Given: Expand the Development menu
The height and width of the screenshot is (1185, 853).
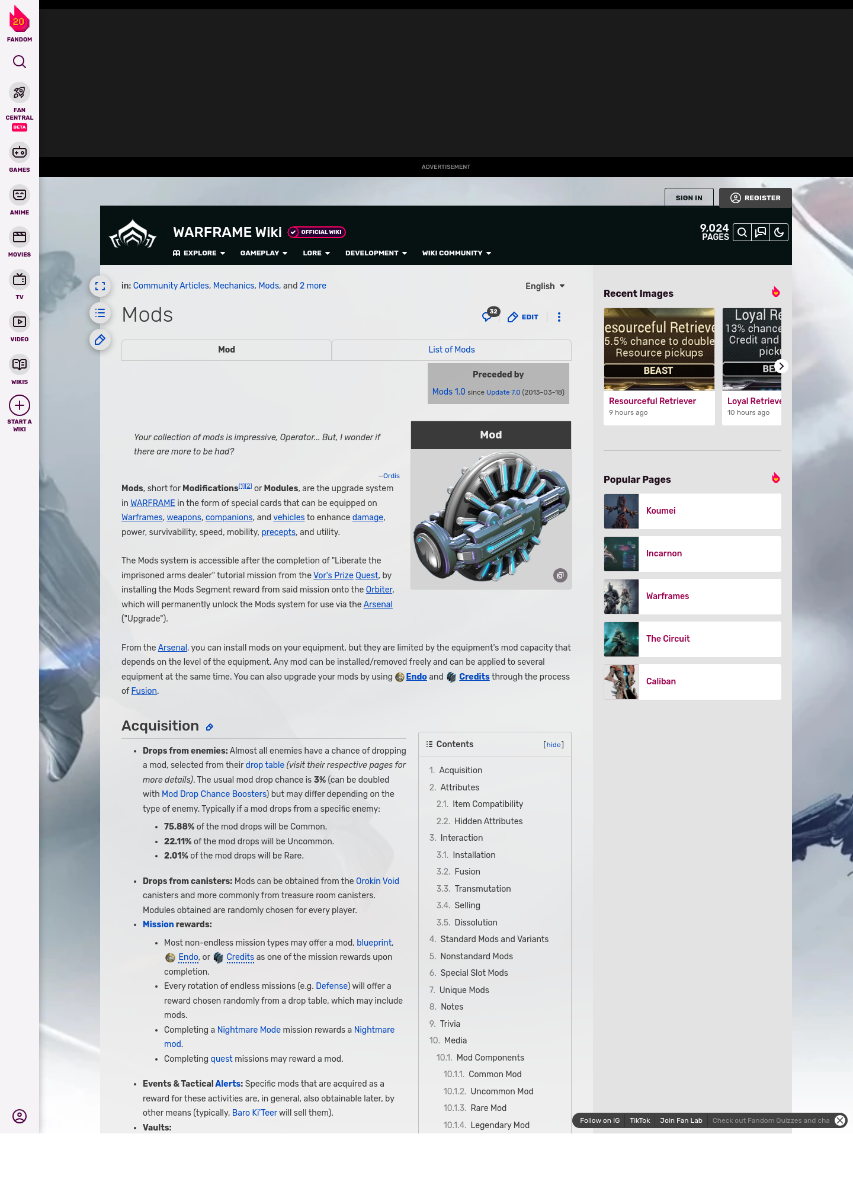Looking at the screenshot, I should point(376,253).
